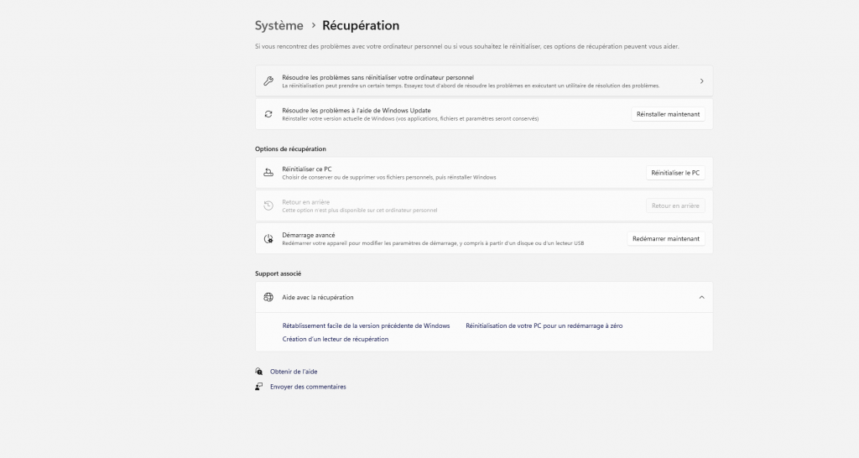Click the Réinitialiser ce PC icon
The height and width of the screenshot is (458, 859).
point(268,173)
